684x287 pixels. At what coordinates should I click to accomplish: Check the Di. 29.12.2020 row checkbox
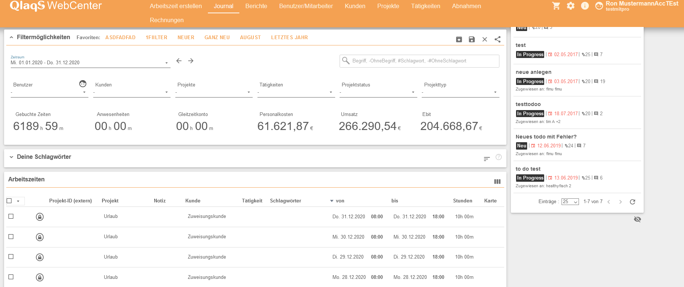11,257
